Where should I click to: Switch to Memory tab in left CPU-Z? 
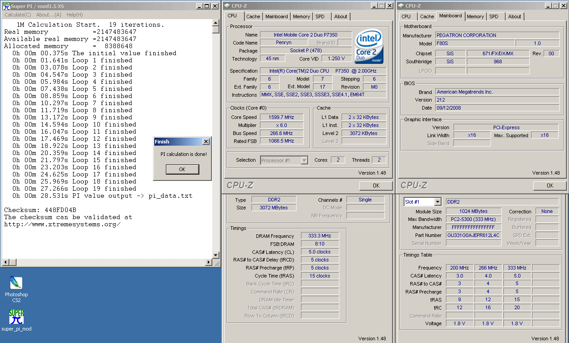(x=301, y=16)
